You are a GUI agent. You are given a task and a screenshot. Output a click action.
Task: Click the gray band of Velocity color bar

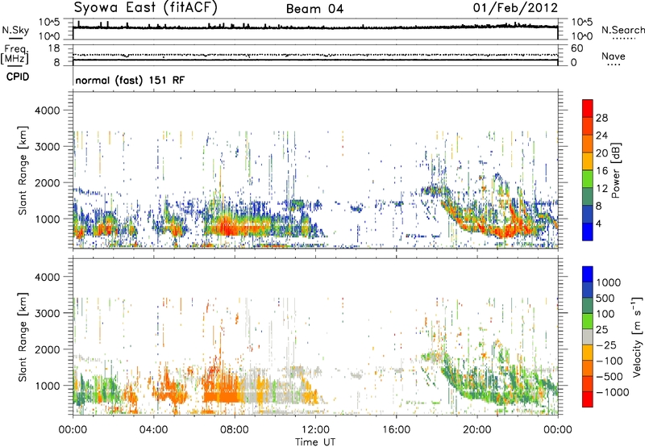(588, 336)
